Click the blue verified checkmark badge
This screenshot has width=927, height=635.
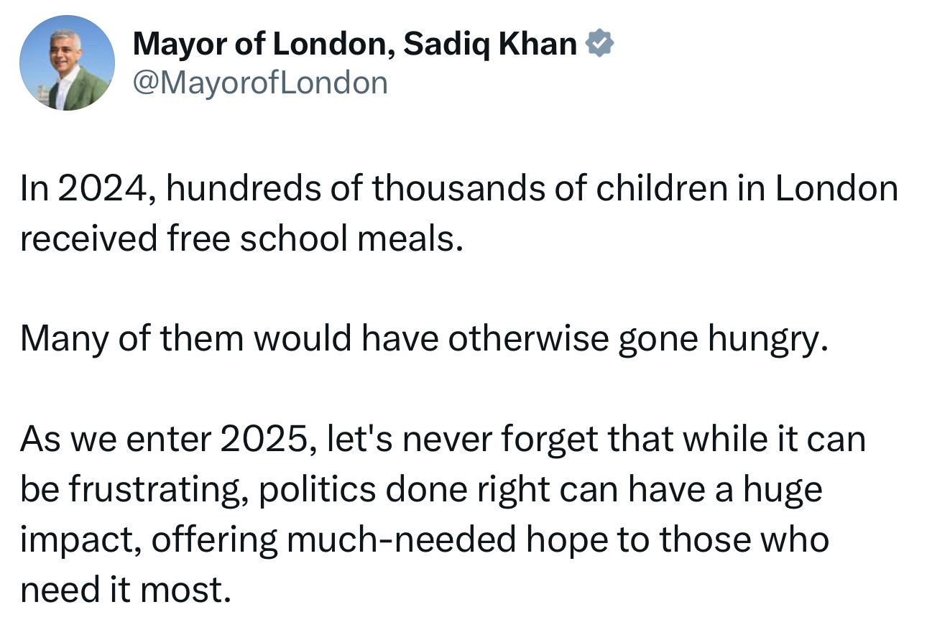coord(600,45)
